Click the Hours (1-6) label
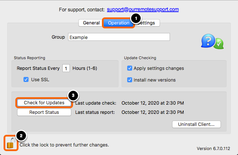This screenshot has width=238, height=155. click(x=85, y=68)
